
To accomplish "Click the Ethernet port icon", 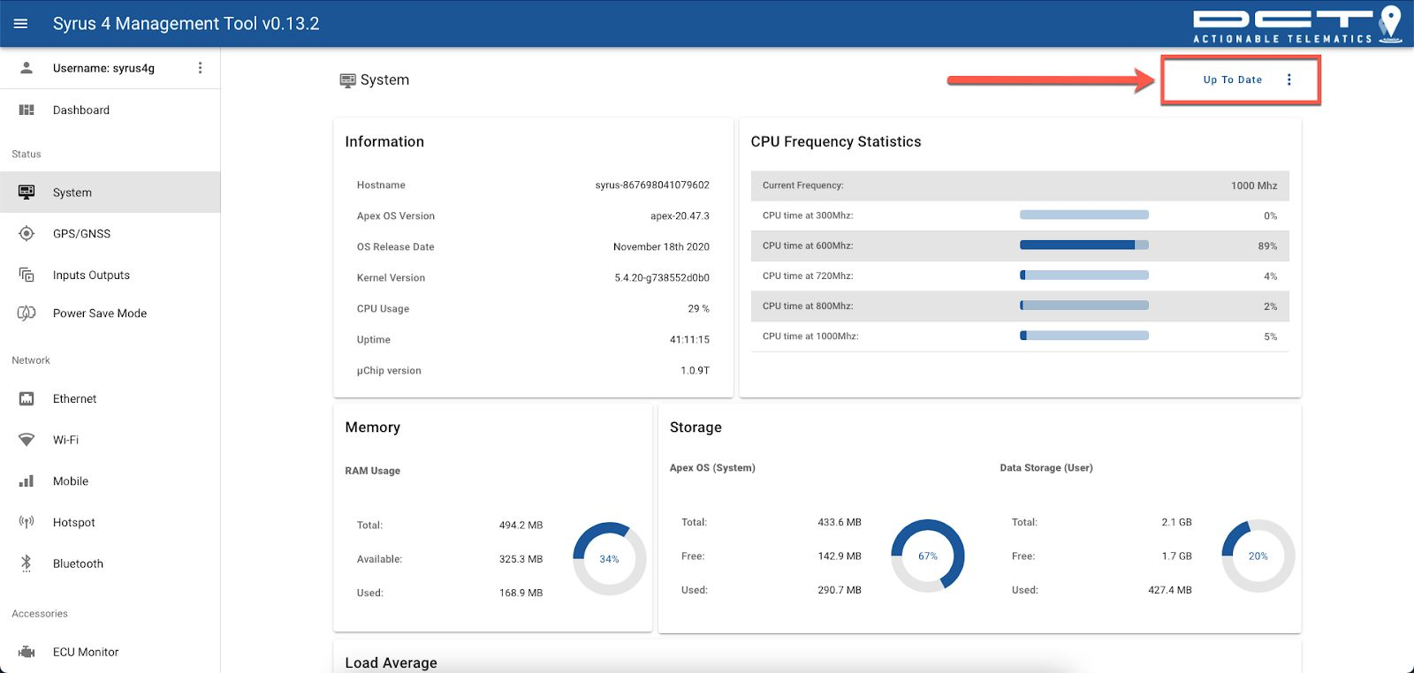I will point(27,399).
